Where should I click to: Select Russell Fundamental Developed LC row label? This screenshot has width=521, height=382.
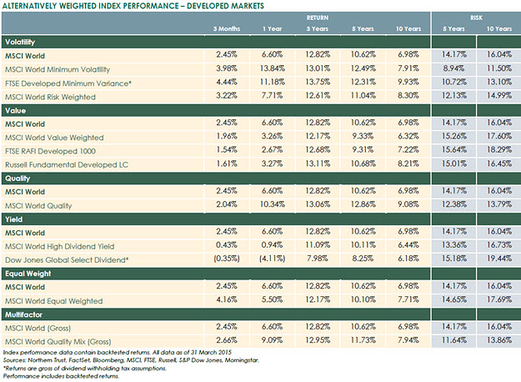click(x=67, y=165)
